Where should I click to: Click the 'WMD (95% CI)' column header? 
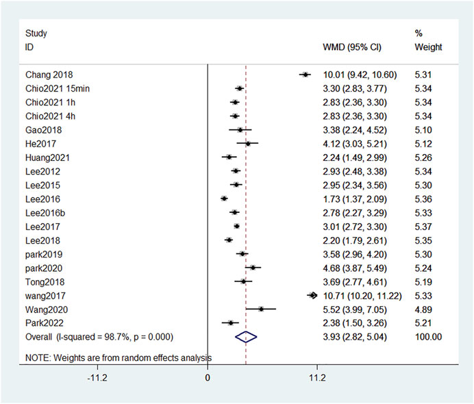(x=352, y=47)
